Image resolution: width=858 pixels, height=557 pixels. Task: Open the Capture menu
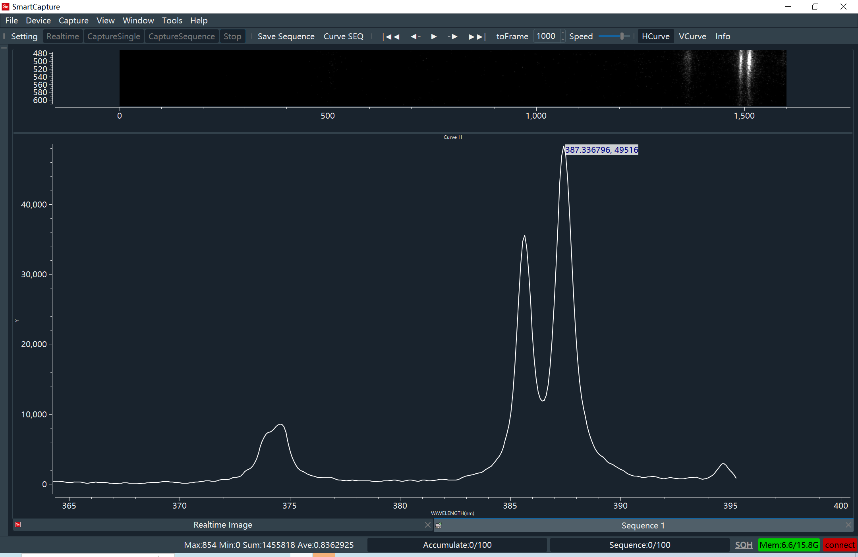click(x=73, y=21)
